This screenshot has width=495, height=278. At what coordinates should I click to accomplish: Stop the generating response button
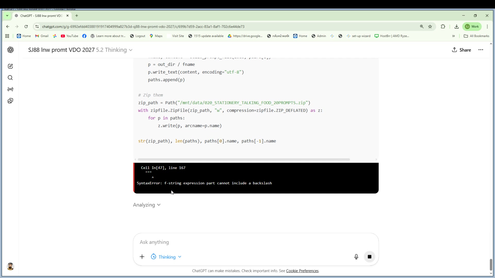coord(369,257)
